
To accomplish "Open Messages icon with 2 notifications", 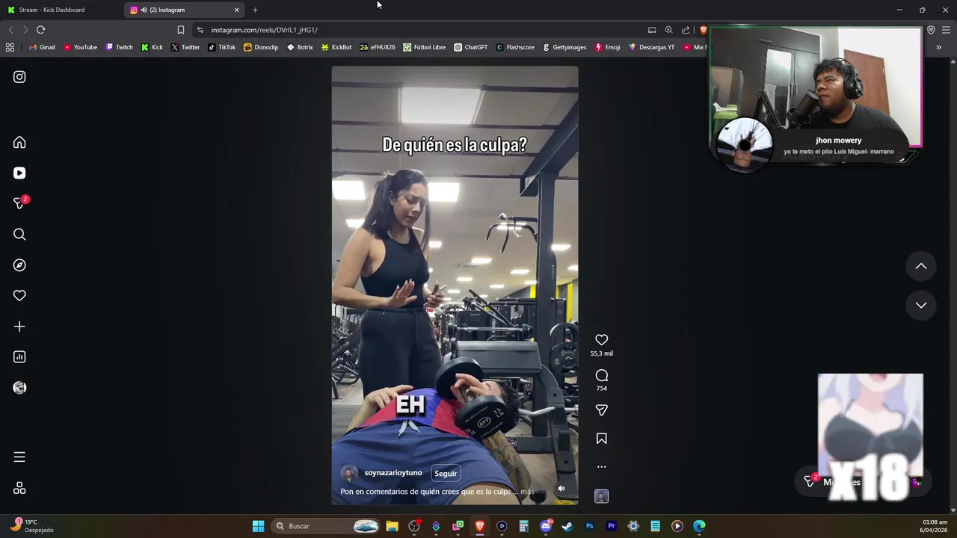I will (19, 203).
